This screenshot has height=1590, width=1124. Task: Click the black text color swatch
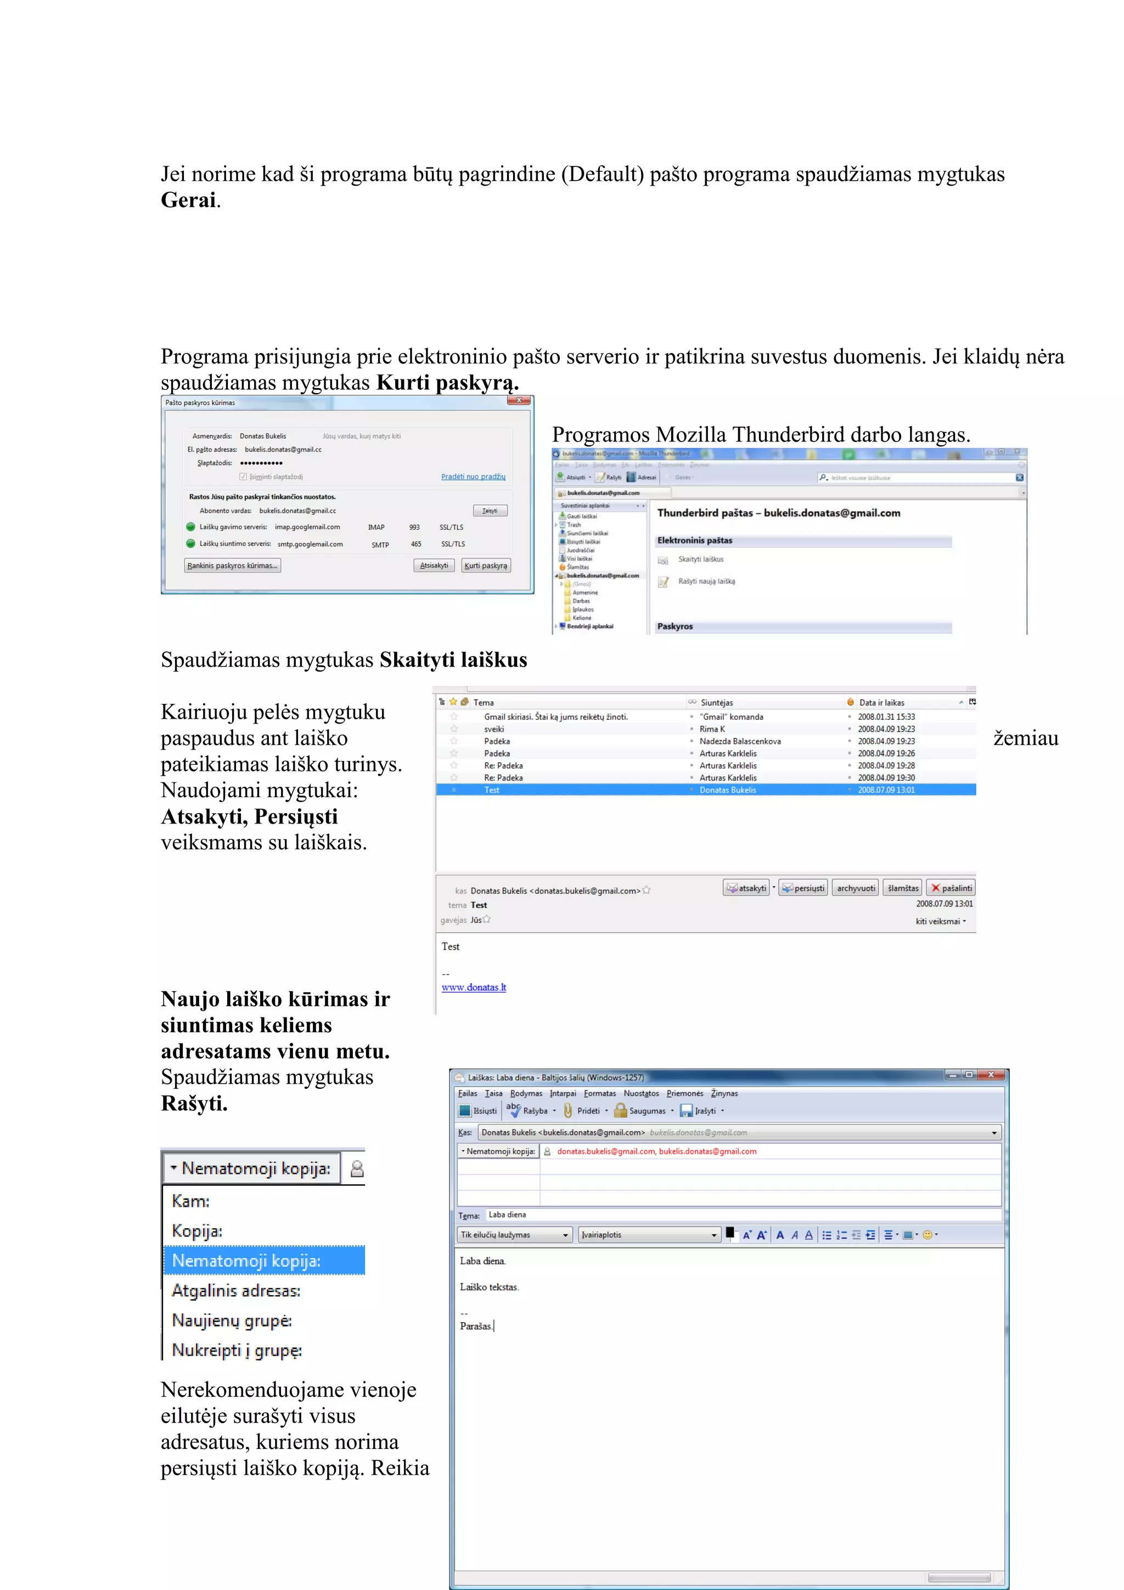pyautogui.click(x=729, y=1233)
